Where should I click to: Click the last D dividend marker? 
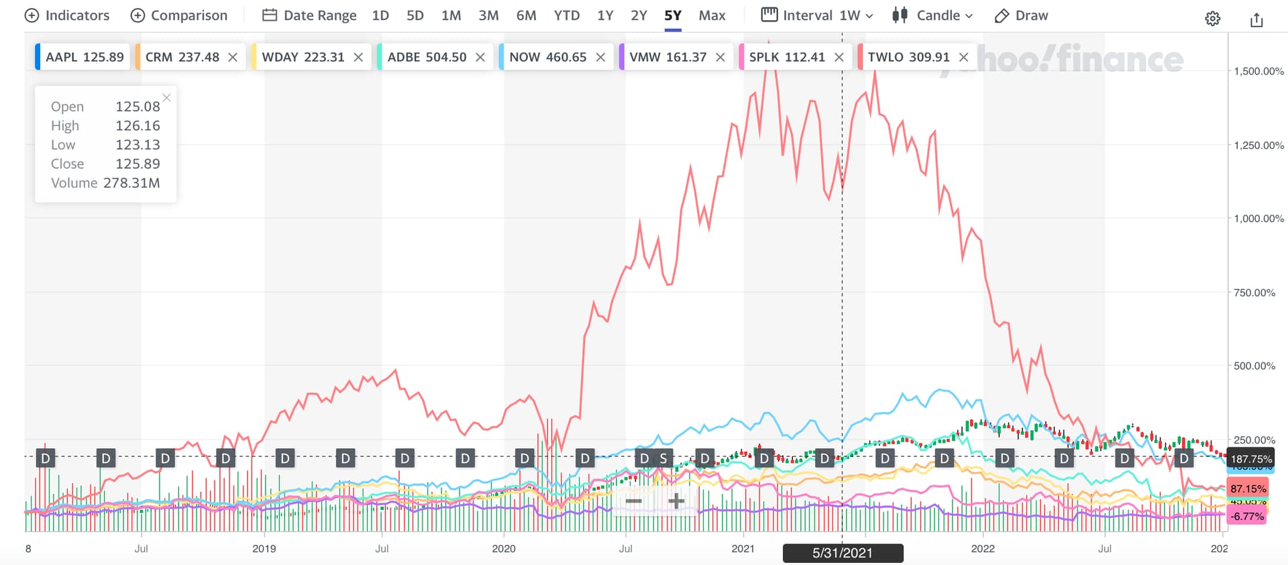tap(1184, 458)
